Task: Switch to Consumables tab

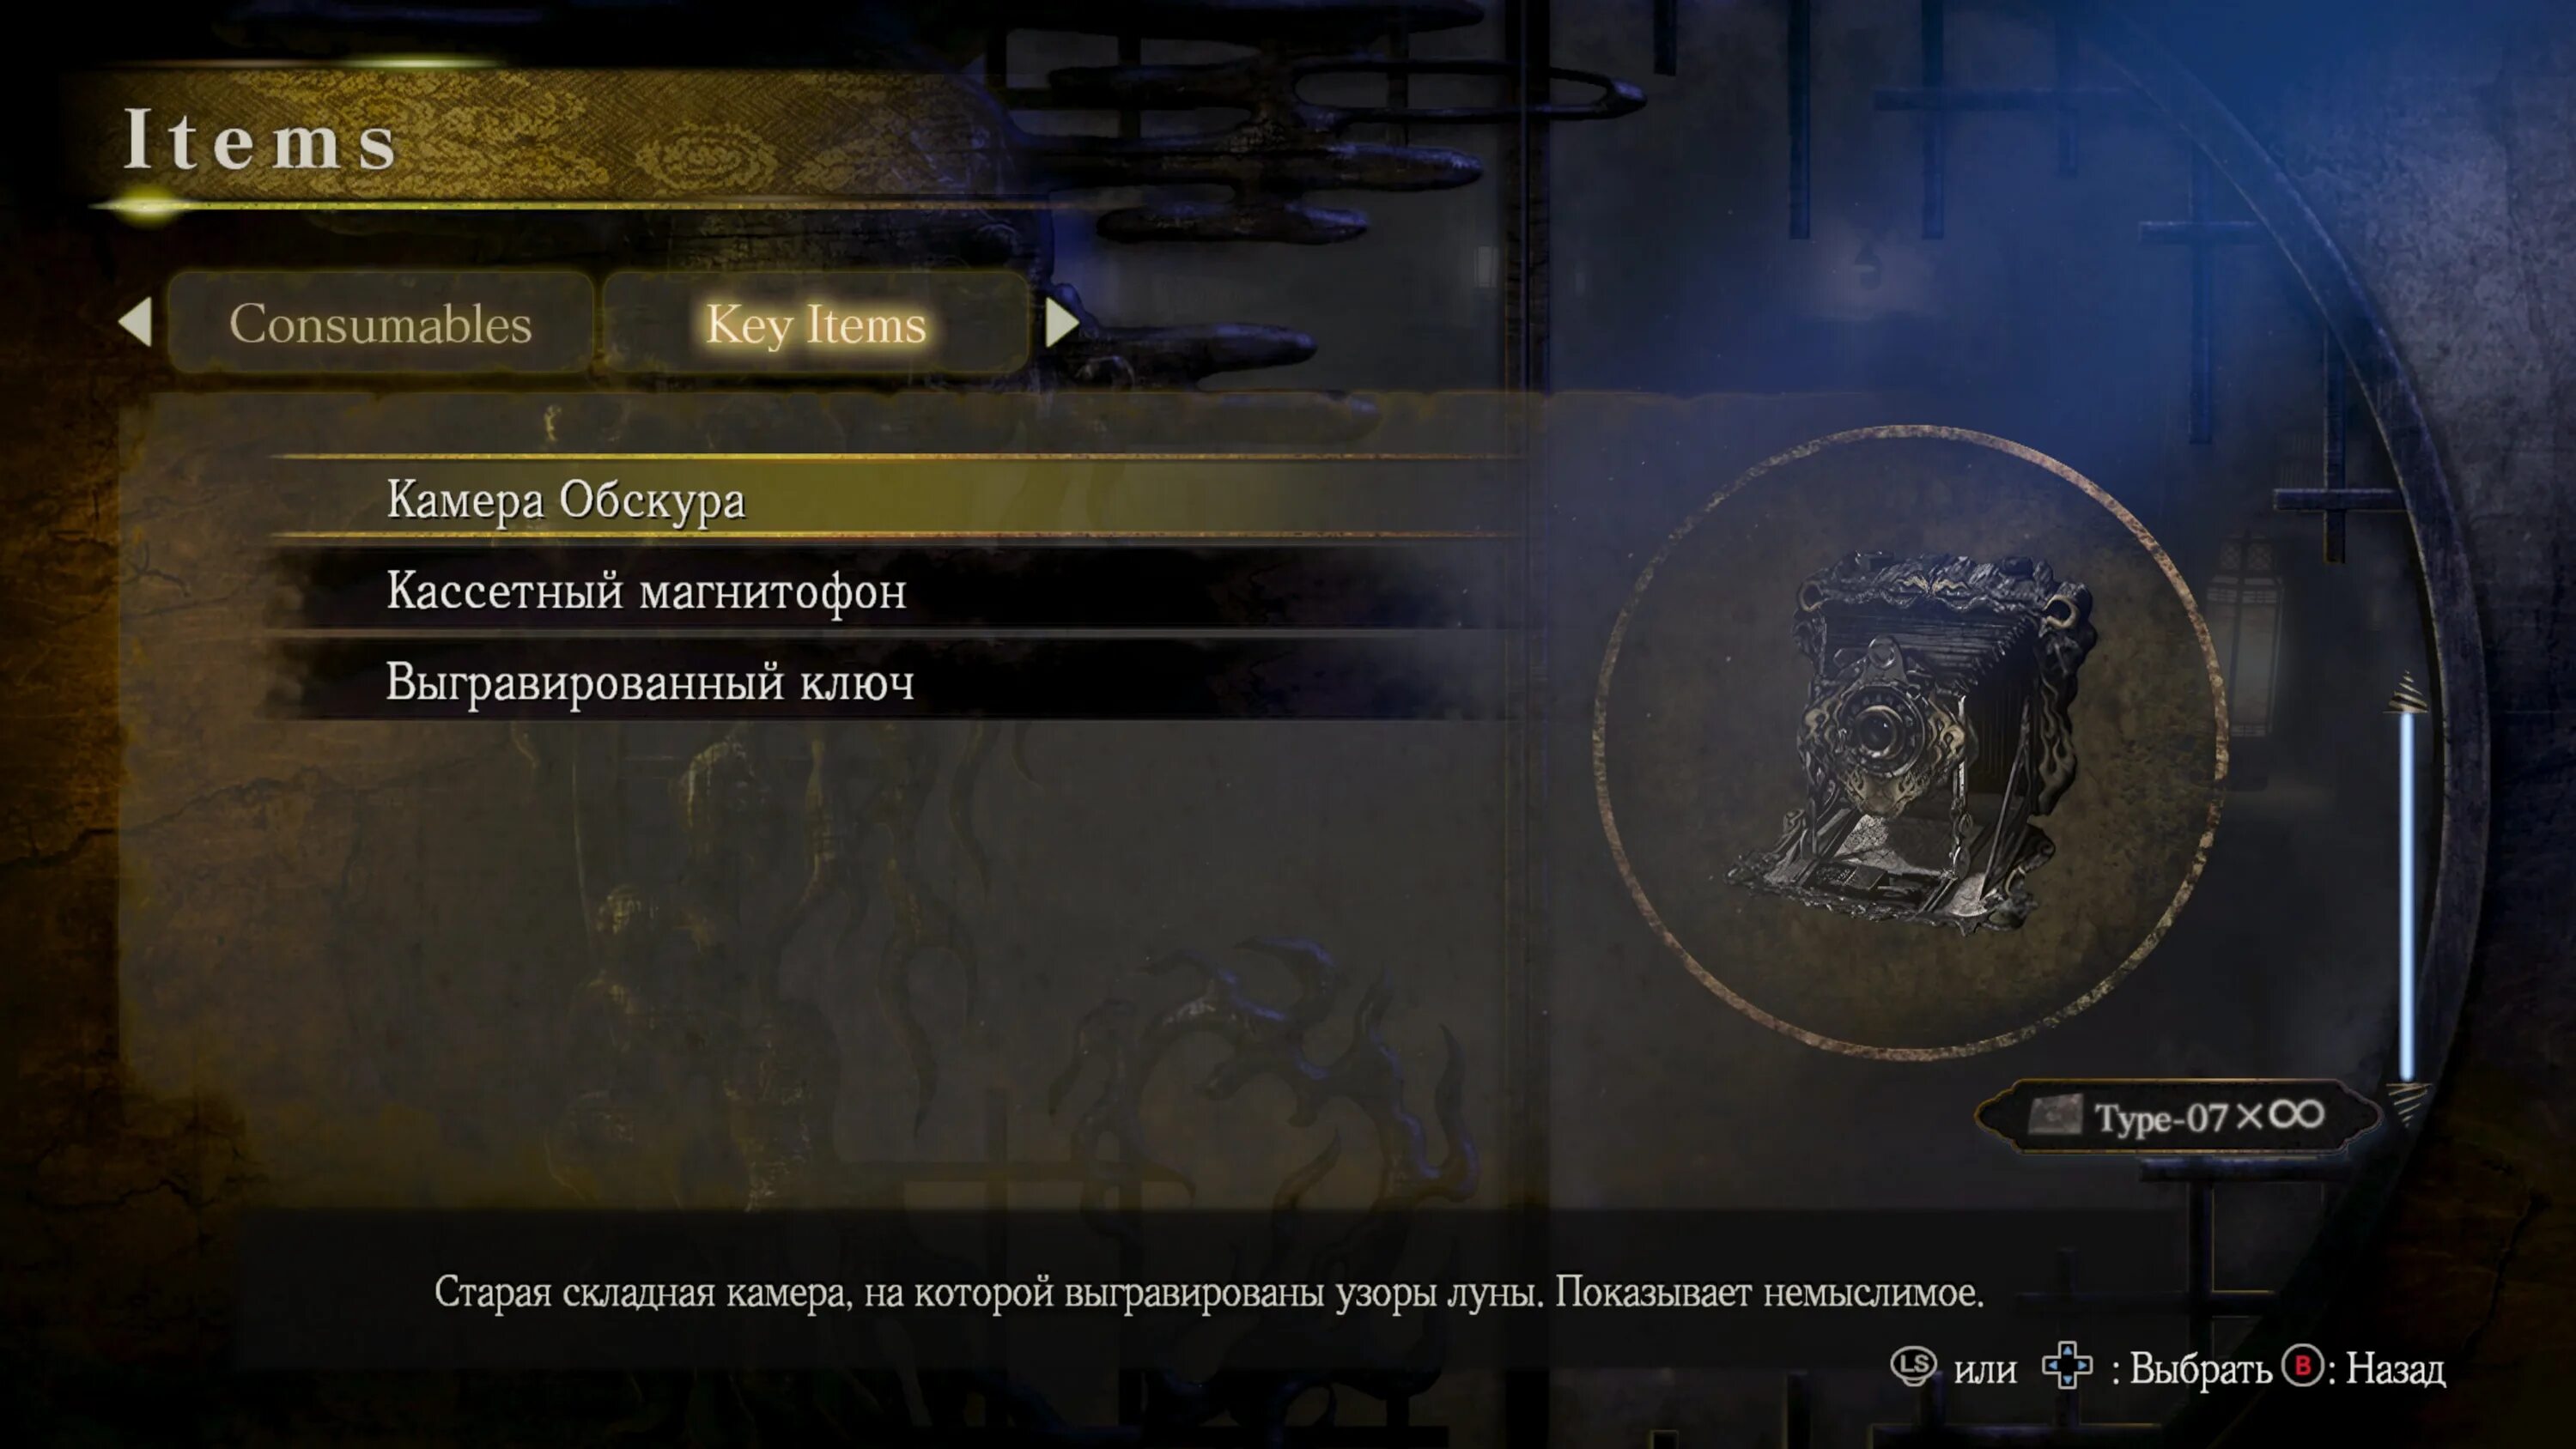Action: coord(380,324)
